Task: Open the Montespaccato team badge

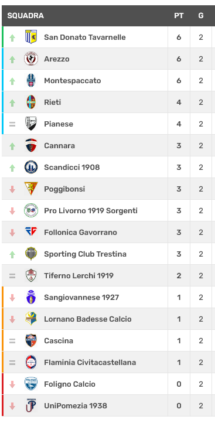Action: [x=31, y=80]
